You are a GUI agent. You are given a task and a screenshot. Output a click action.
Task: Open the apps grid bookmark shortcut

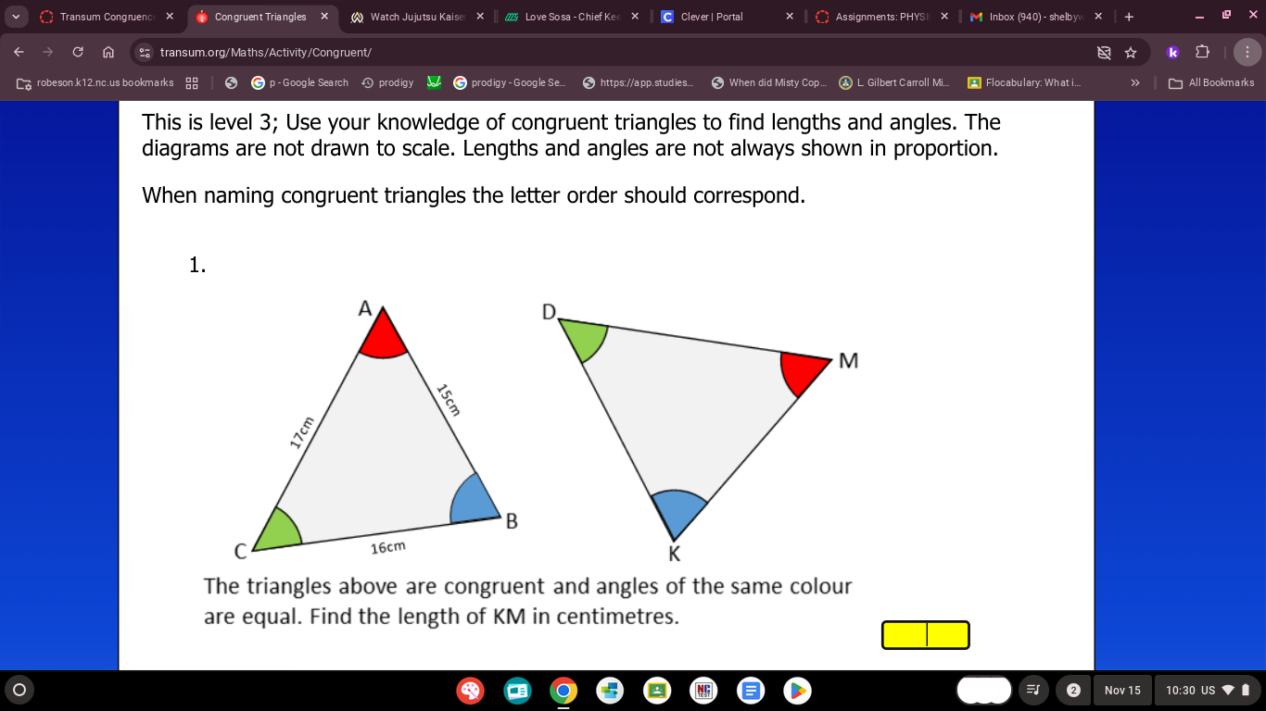coord(192,82)
